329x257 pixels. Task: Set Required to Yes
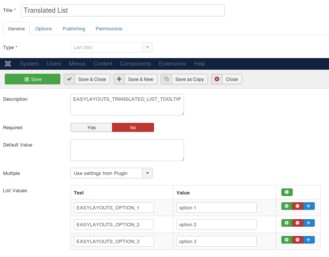pos(91,127)
